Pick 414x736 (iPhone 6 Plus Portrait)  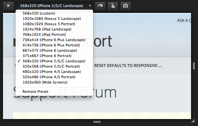tap(54, 45)
